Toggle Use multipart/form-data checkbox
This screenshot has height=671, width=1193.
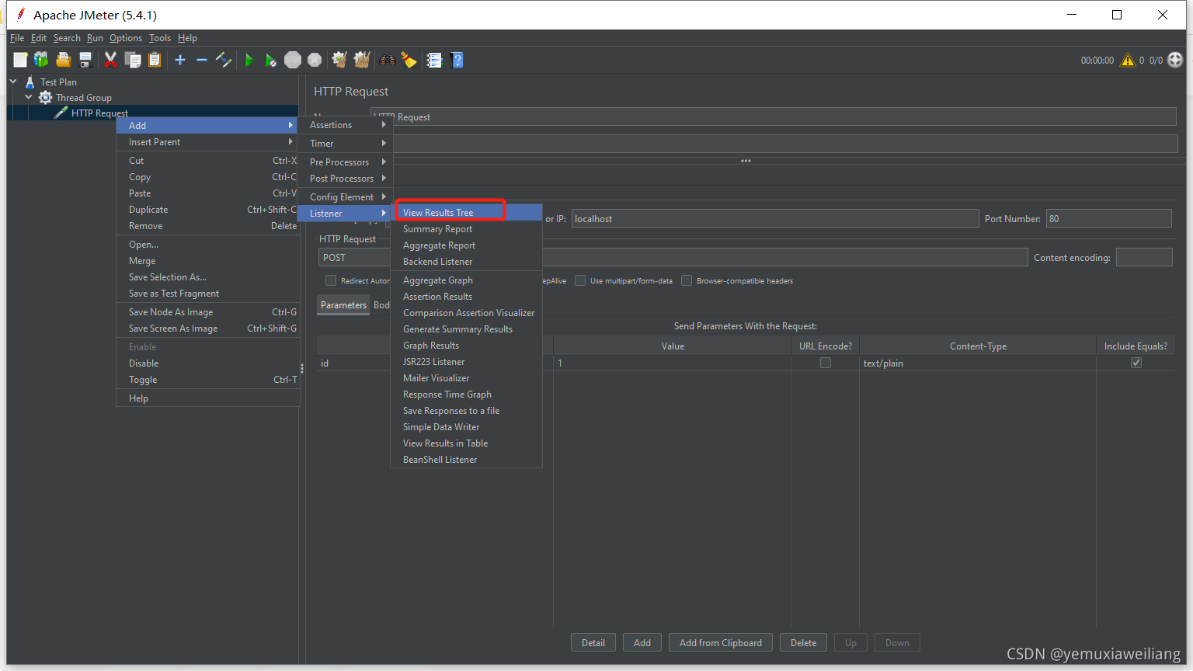pyautogui.click(x=580, y=280)
